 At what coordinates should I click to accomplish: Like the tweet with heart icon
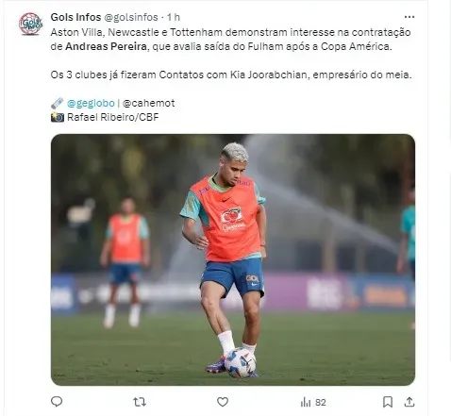click(x=223, y=402)
